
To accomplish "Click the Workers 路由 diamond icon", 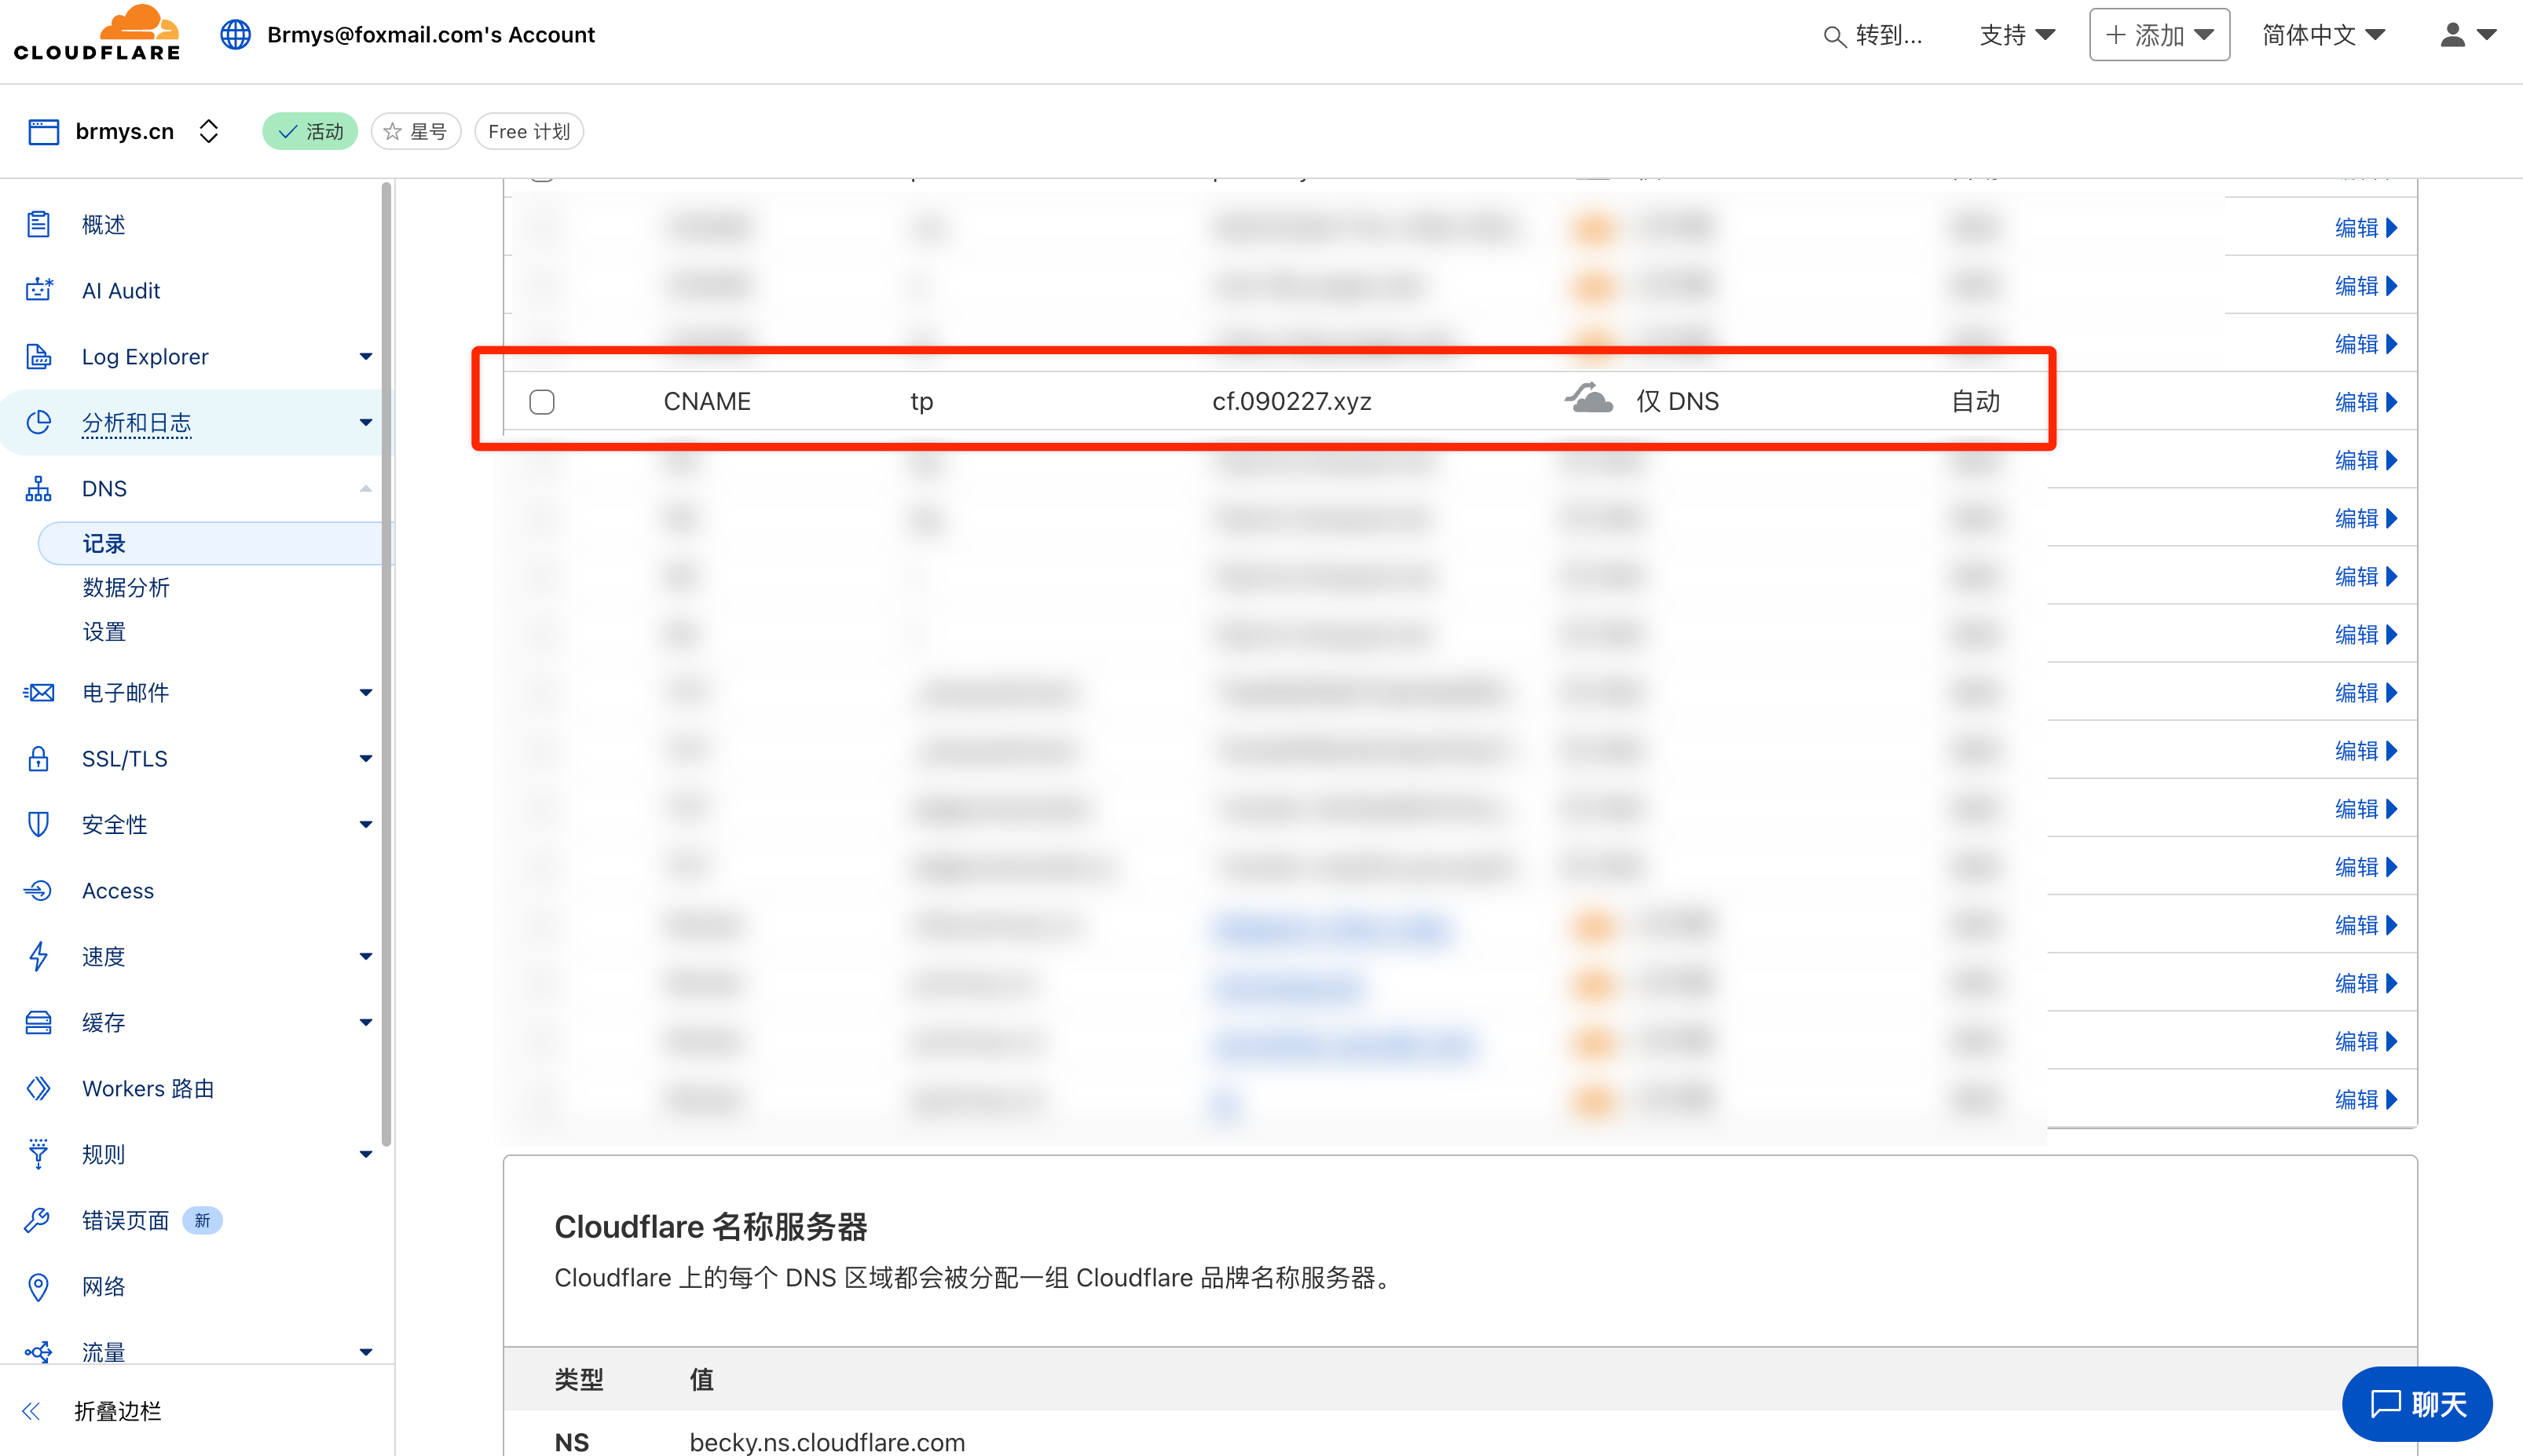I will tap(38, 1088).
